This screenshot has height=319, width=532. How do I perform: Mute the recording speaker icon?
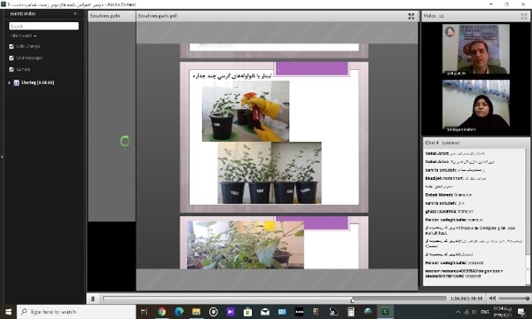[x=492, y=299]
